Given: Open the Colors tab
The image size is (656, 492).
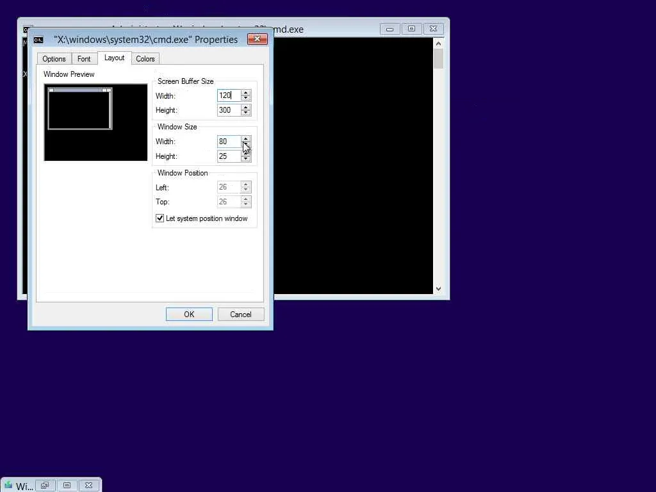Looking at the screenshot, I should click(145, 59).
